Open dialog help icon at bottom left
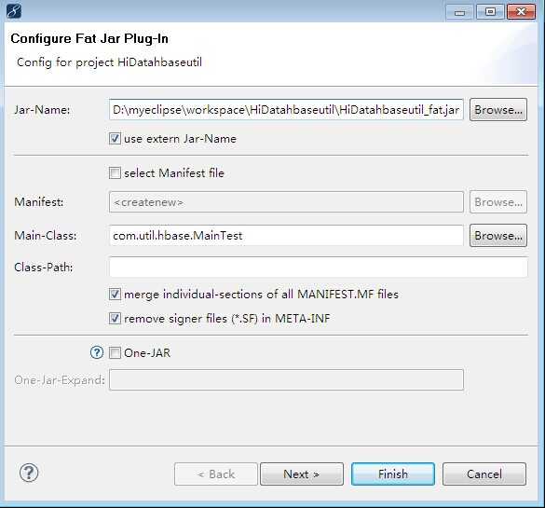Screen dimensions: 545x508 (29, 473)
